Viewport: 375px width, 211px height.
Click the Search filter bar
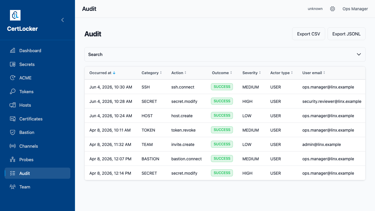(225, 55)
